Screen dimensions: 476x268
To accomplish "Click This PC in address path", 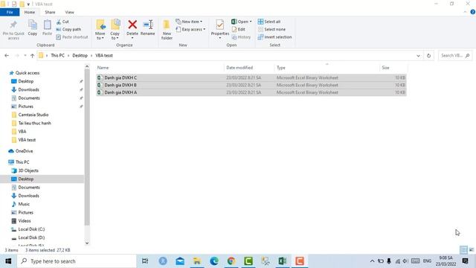I will point(58,56).
